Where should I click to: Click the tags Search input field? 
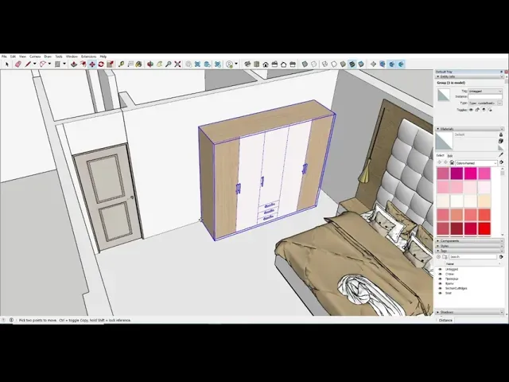tap(473, 257)
